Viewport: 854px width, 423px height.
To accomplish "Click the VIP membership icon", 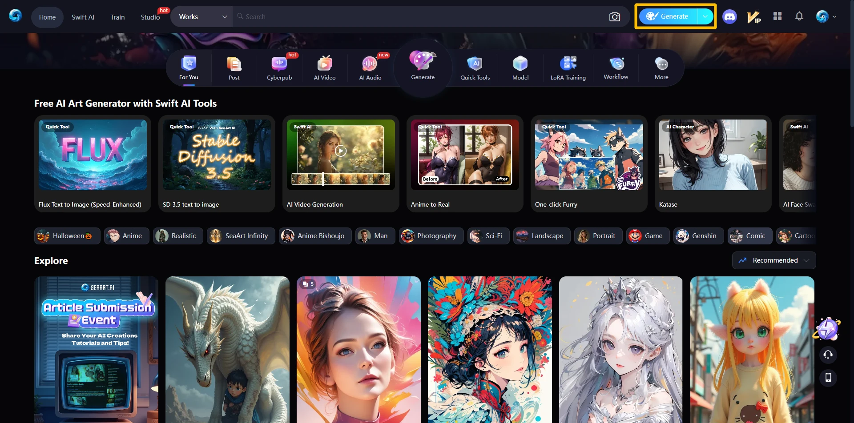I will (x=754, y=17).
